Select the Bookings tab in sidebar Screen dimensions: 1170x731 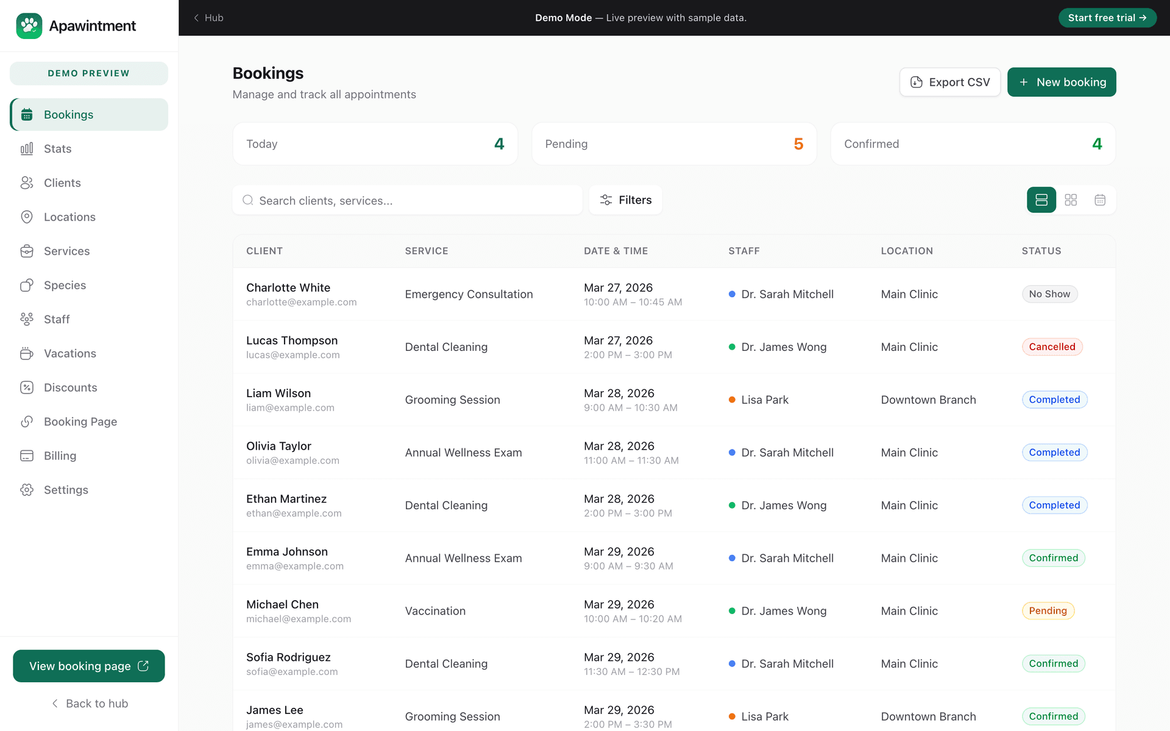coord(68,115)
